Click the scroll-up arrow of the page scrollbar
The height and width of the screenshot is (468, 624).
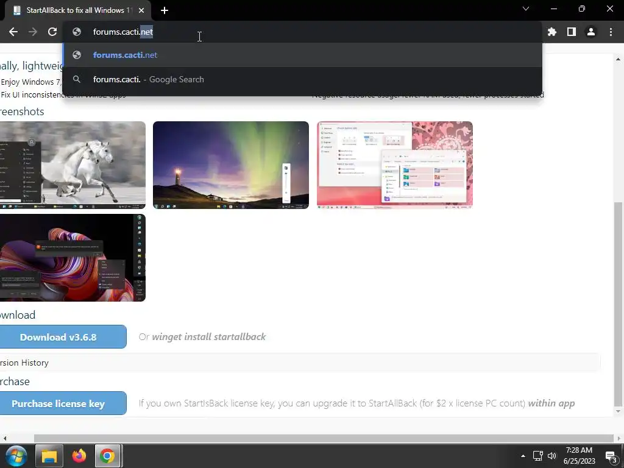coord(618,59)
